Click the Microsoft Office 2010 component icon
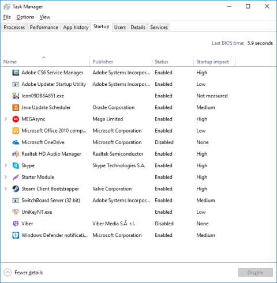The image size is (277, 283). coord(16,131)
